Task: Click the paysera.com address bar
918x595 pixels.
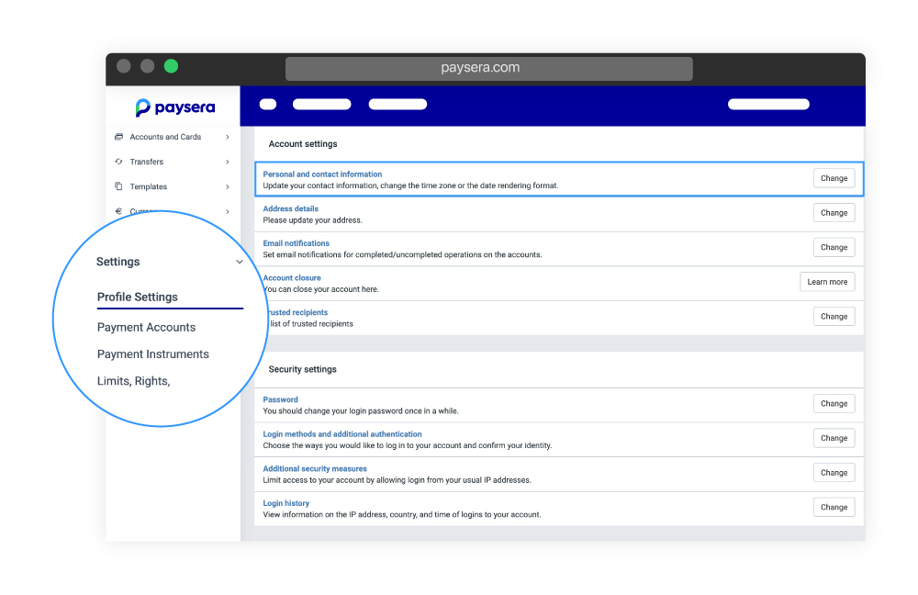Action: [488, 68]
